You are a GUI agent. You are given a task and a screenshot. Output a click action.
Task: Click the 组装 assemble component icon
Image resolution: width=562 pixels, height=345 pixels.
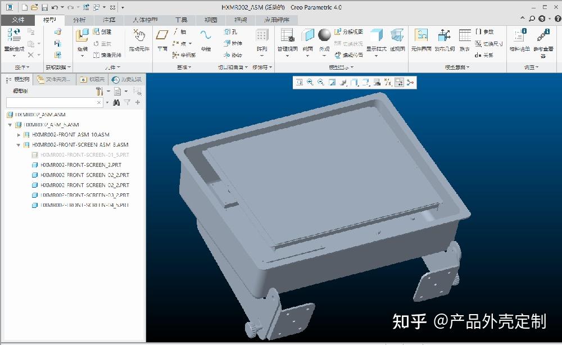click(x=82, y=35)
